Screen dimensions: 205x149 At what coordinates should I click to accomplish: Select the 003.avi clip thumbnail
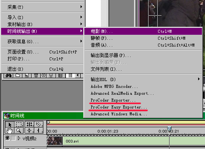[55, 141]
